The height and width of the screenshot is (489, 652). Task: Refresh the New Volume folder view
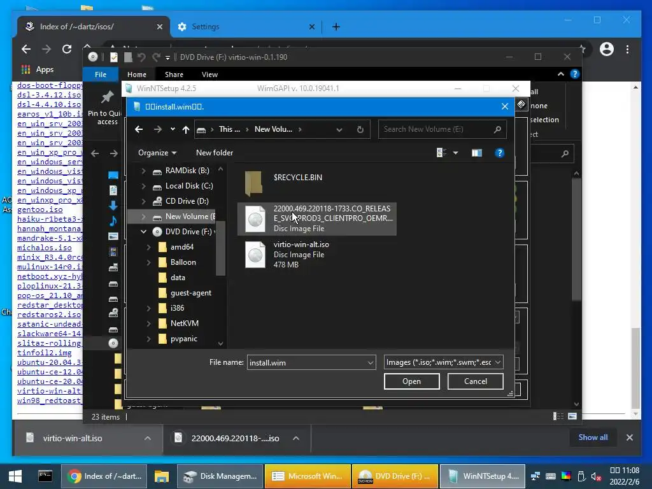(x=360, y=129)
